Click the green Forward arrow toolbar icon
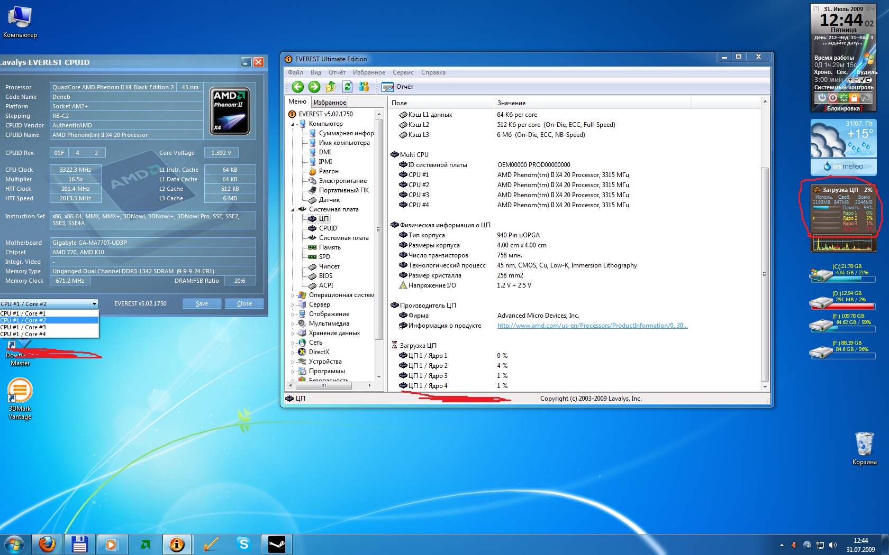This screenshot has width=889, height=555. tap(314, 87)
